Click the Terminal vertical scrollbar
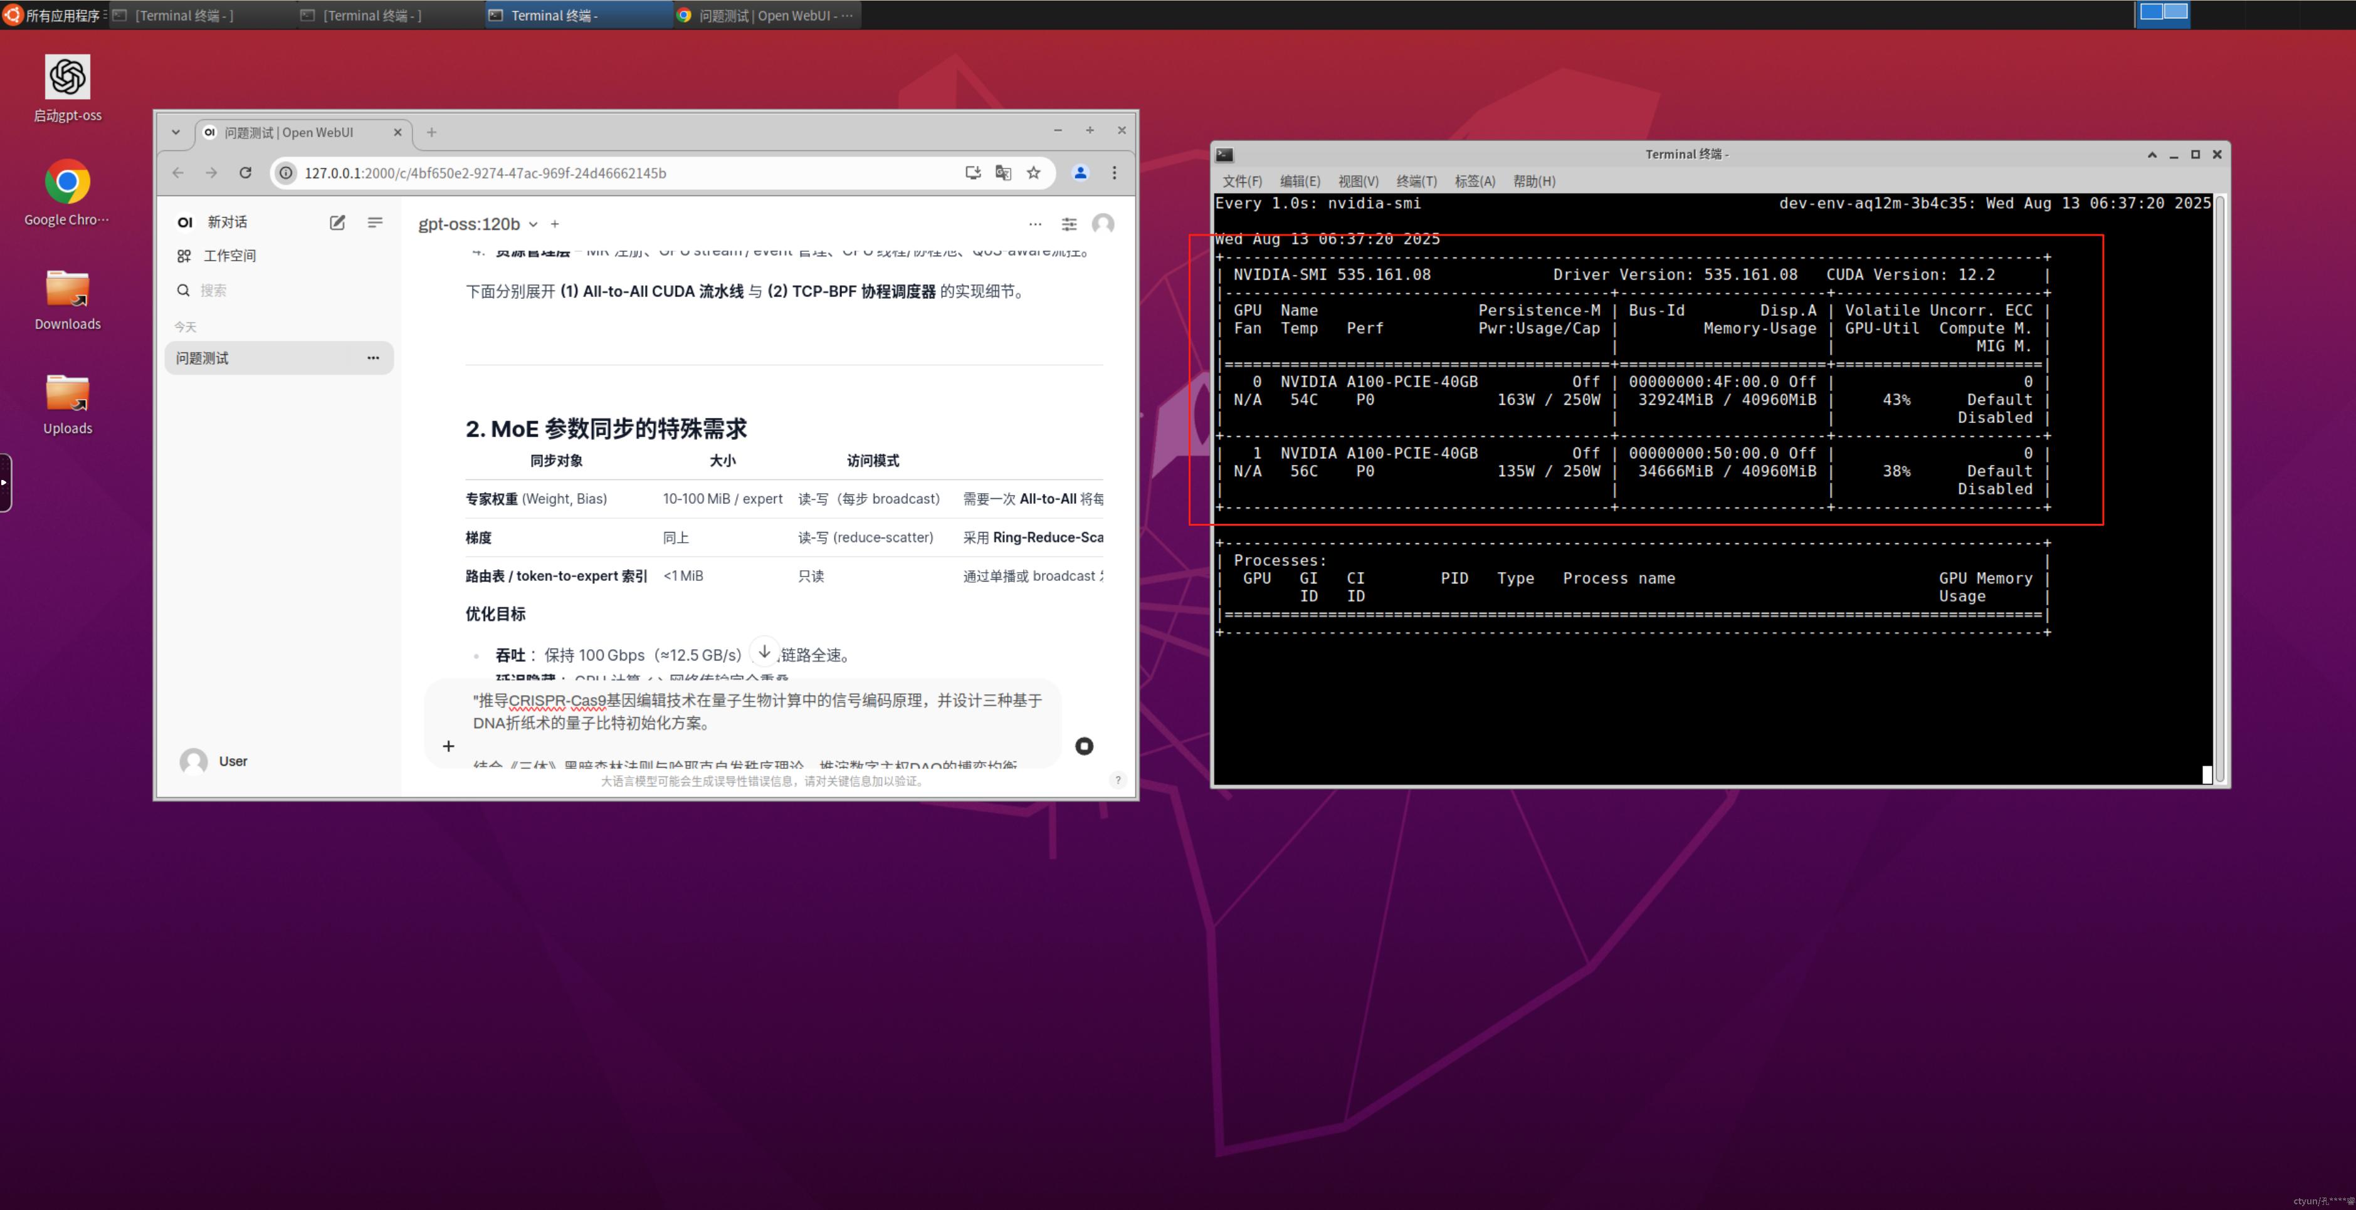 tap(2220, 489)
